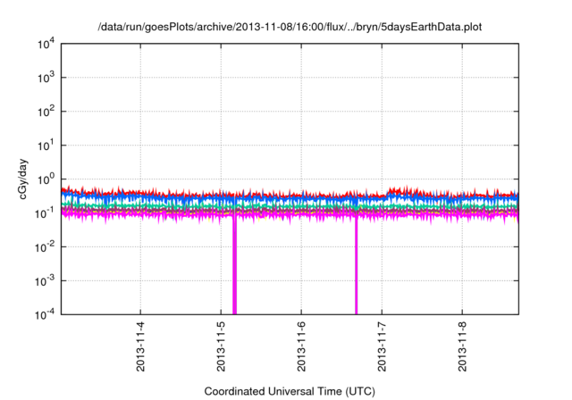The height and width of the screenshot is (400, 572).
Task: Click the 2013-11-6 x-axis date label
Action: (x=301, y=346)
